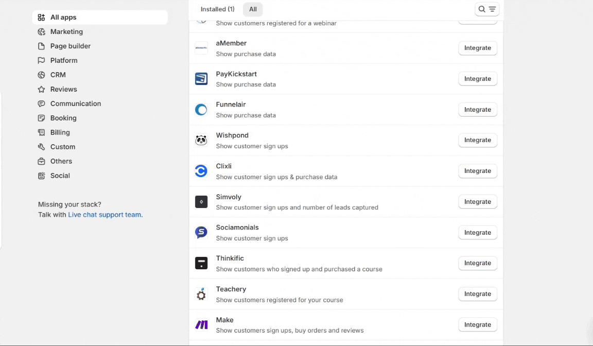Viewport: 593px width, 346px height.
Task: Click 'Show customers registered for a webinar' text
Action: [x=276, y=23]
